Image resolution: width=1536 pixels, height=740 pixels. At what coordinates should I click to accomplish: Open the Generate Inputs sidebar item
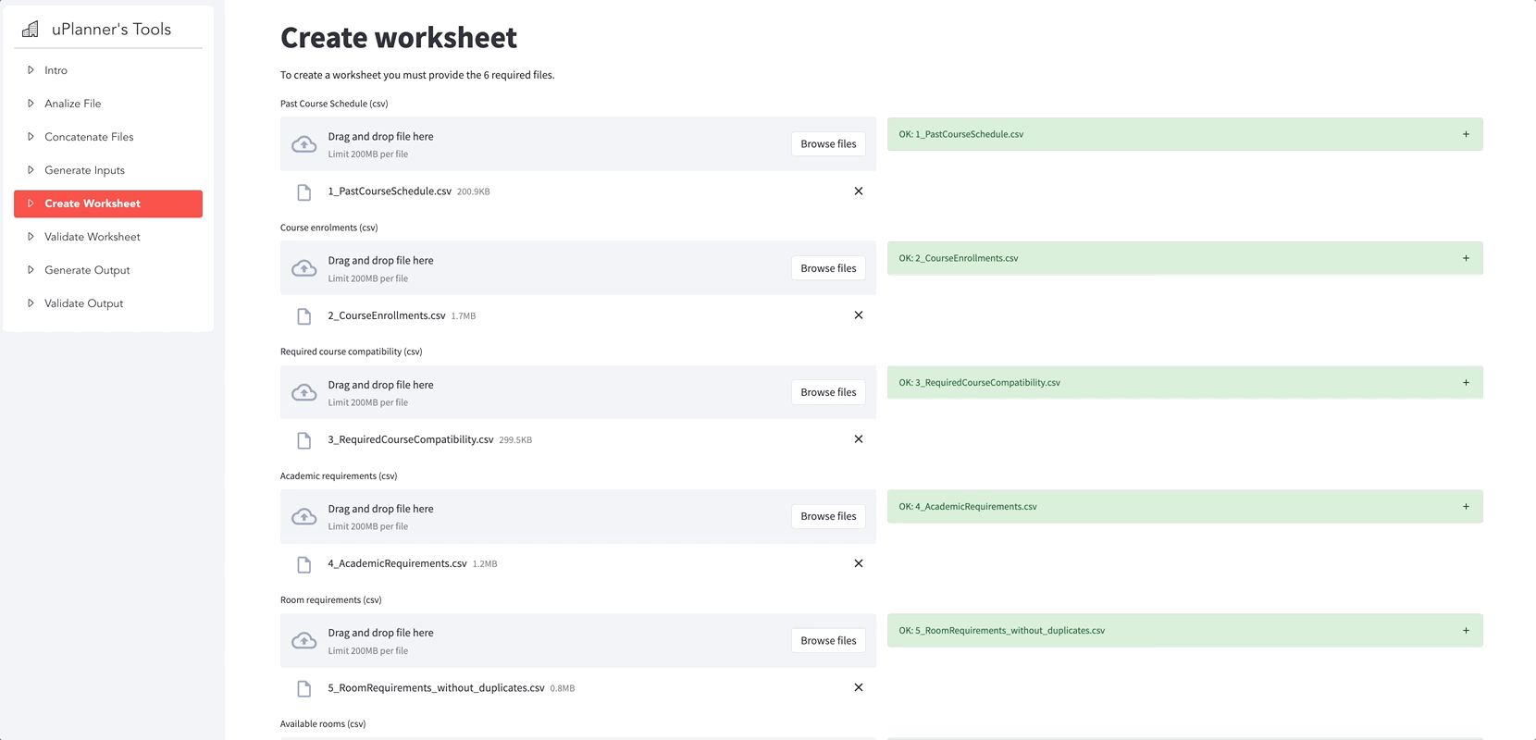click(84, 170)
